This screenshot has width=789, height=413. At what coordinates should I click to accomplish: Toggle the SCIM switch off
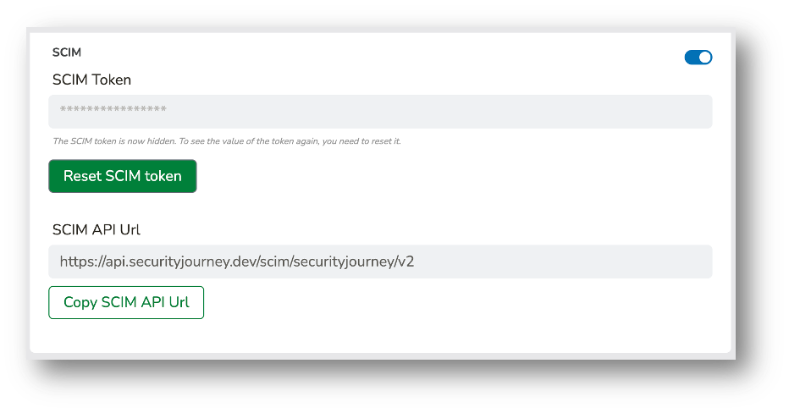coord(698,58)
